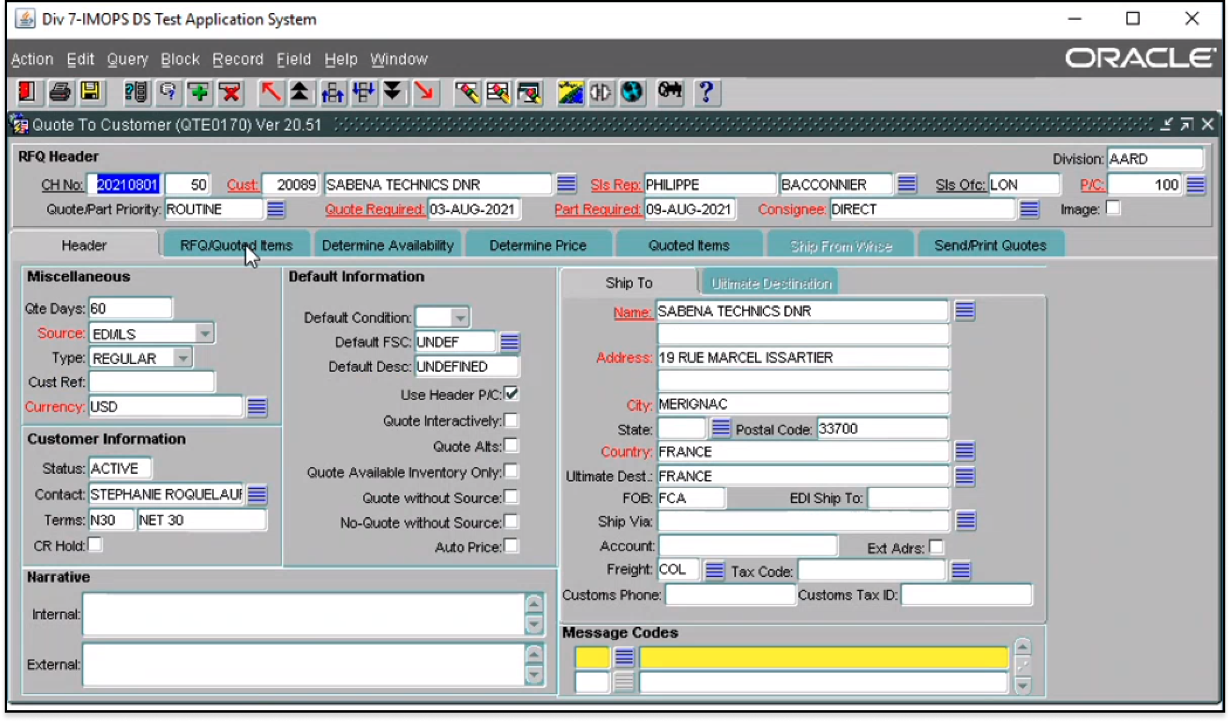Switch to Determine Price tab
1230x722 pixels.
click(x=538, y=245)
